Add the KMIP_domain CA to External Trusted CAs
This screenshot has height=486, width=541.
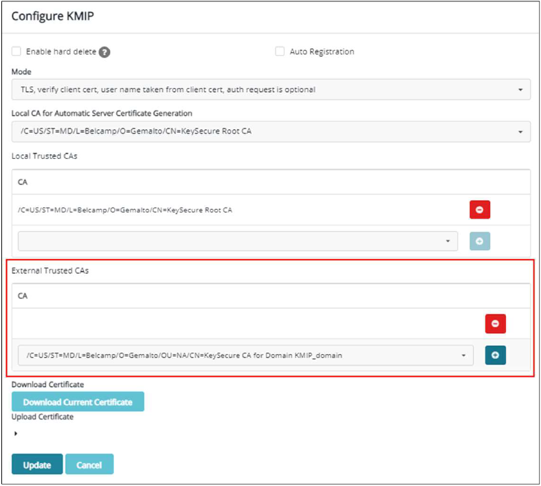coord(495,355)
